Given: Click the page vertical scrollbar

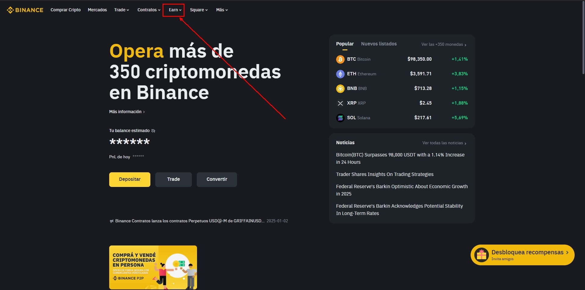Looking at the screenshot, I should (x=583, y=37).
